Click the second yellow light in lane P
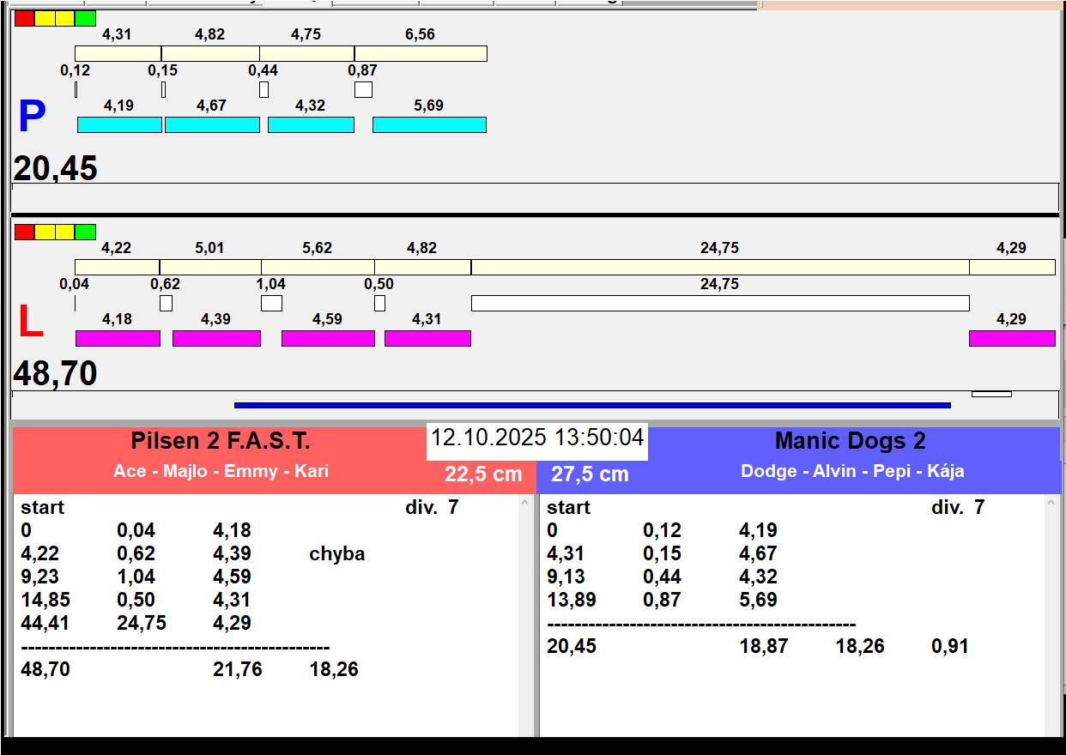This screenshot has width=1066, height=755. pos(65,19)
